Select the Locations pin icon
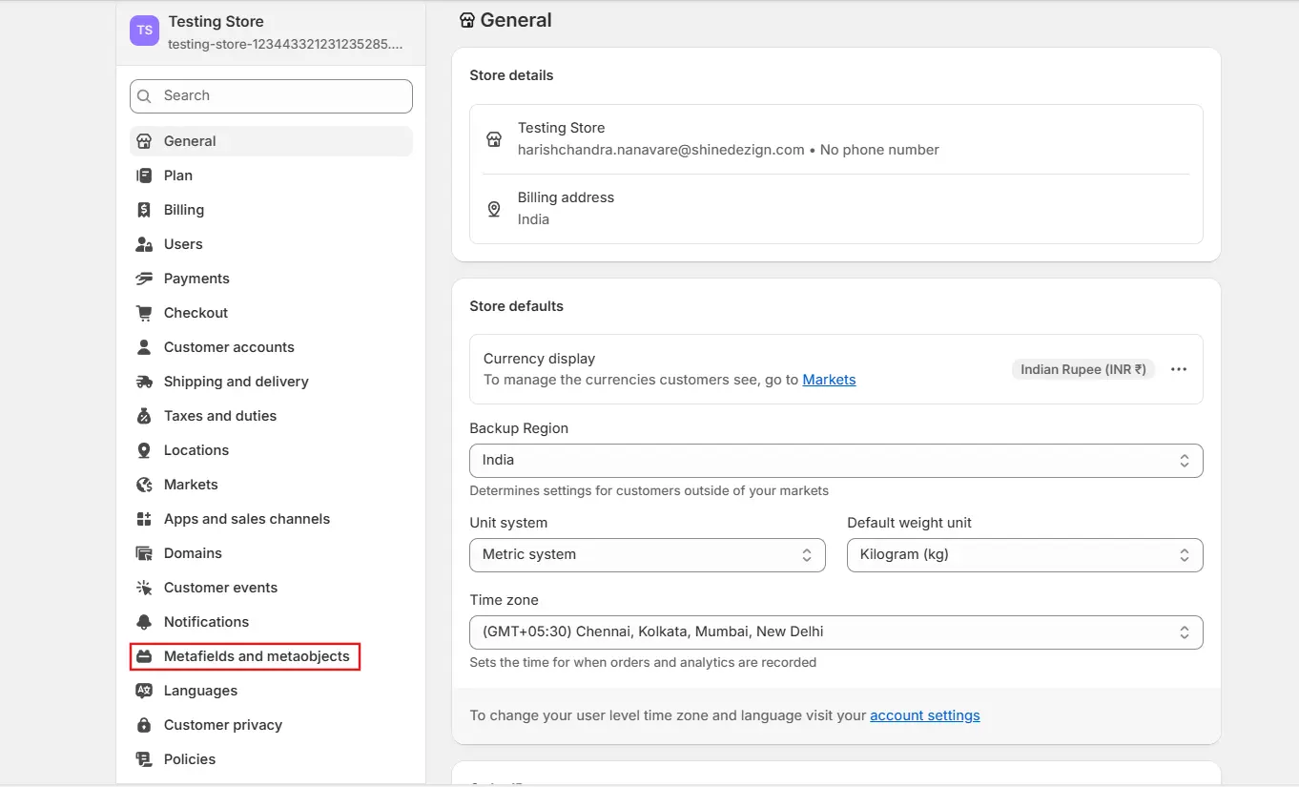 click(x=145, y=449)
